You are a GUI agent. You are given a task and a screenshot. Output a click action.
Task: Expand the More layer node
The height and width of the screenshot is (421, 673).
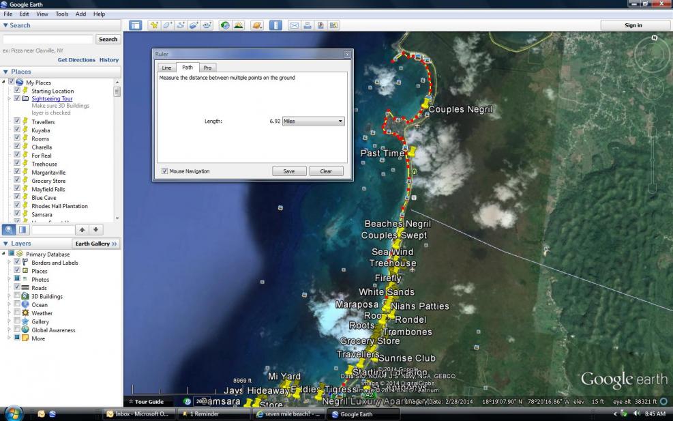pyautogui.click(x=9, y=338)
